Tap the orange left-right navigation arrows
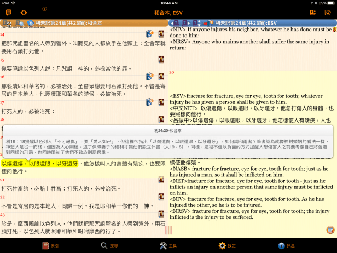 [24, 12]
